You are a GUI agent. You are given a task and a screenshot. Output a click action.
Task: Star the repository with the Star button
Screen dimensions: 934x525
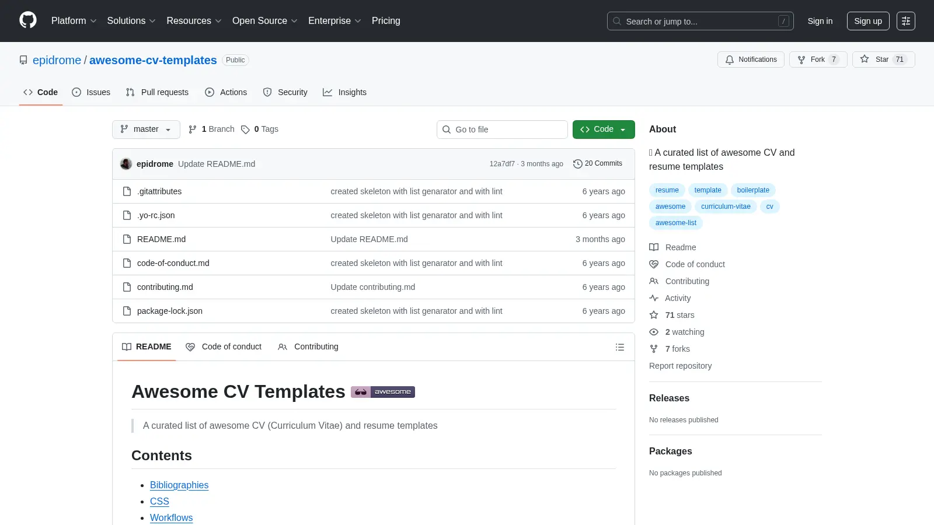pos(883,60)
